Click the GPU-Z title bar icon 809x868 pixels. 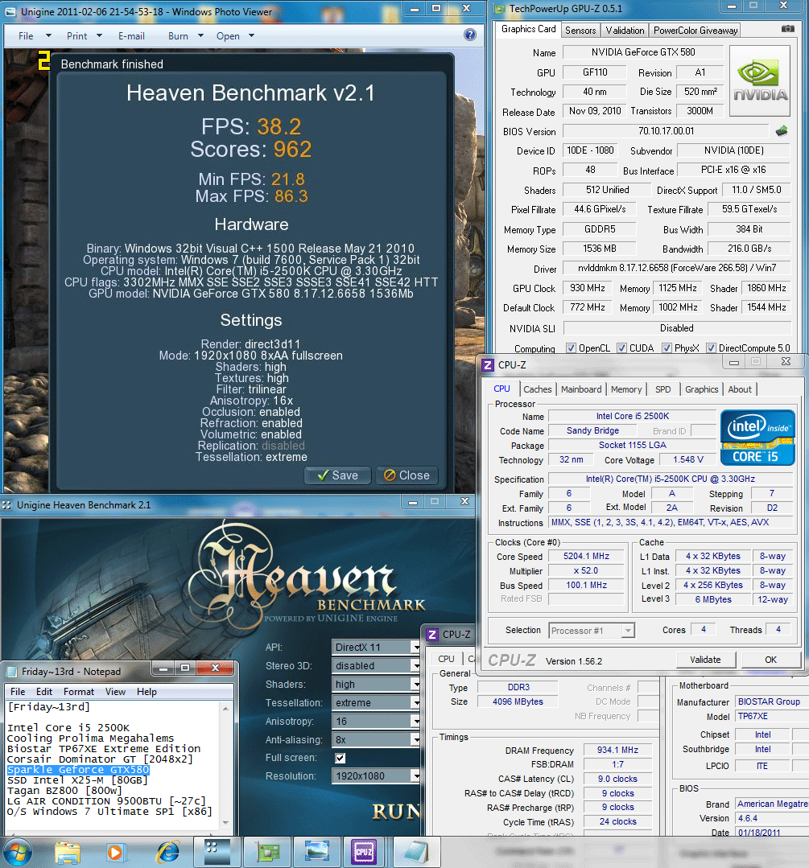tap(499, 9)
